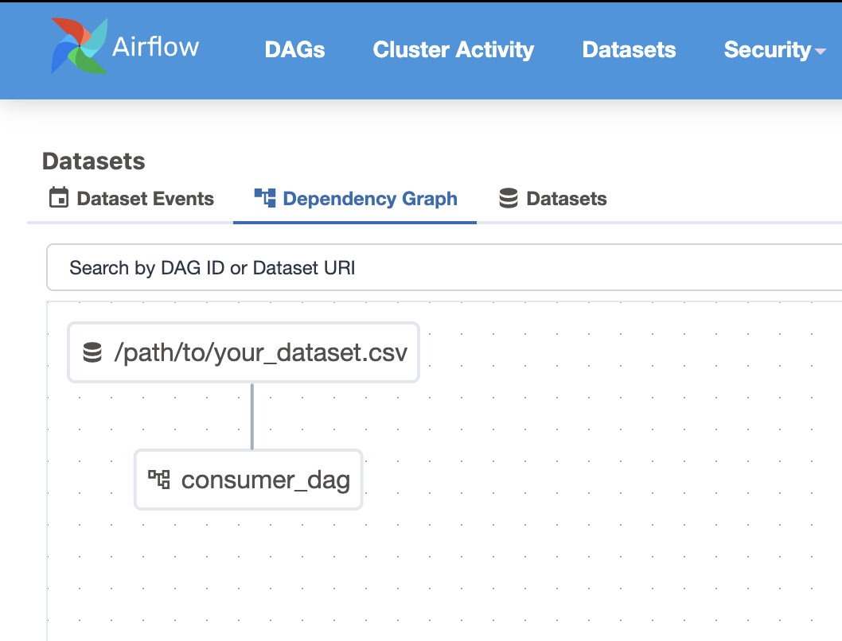Open the DAGs page in the navbar
The width and height of the screenshot is (842, 641).
coord(294,50)
